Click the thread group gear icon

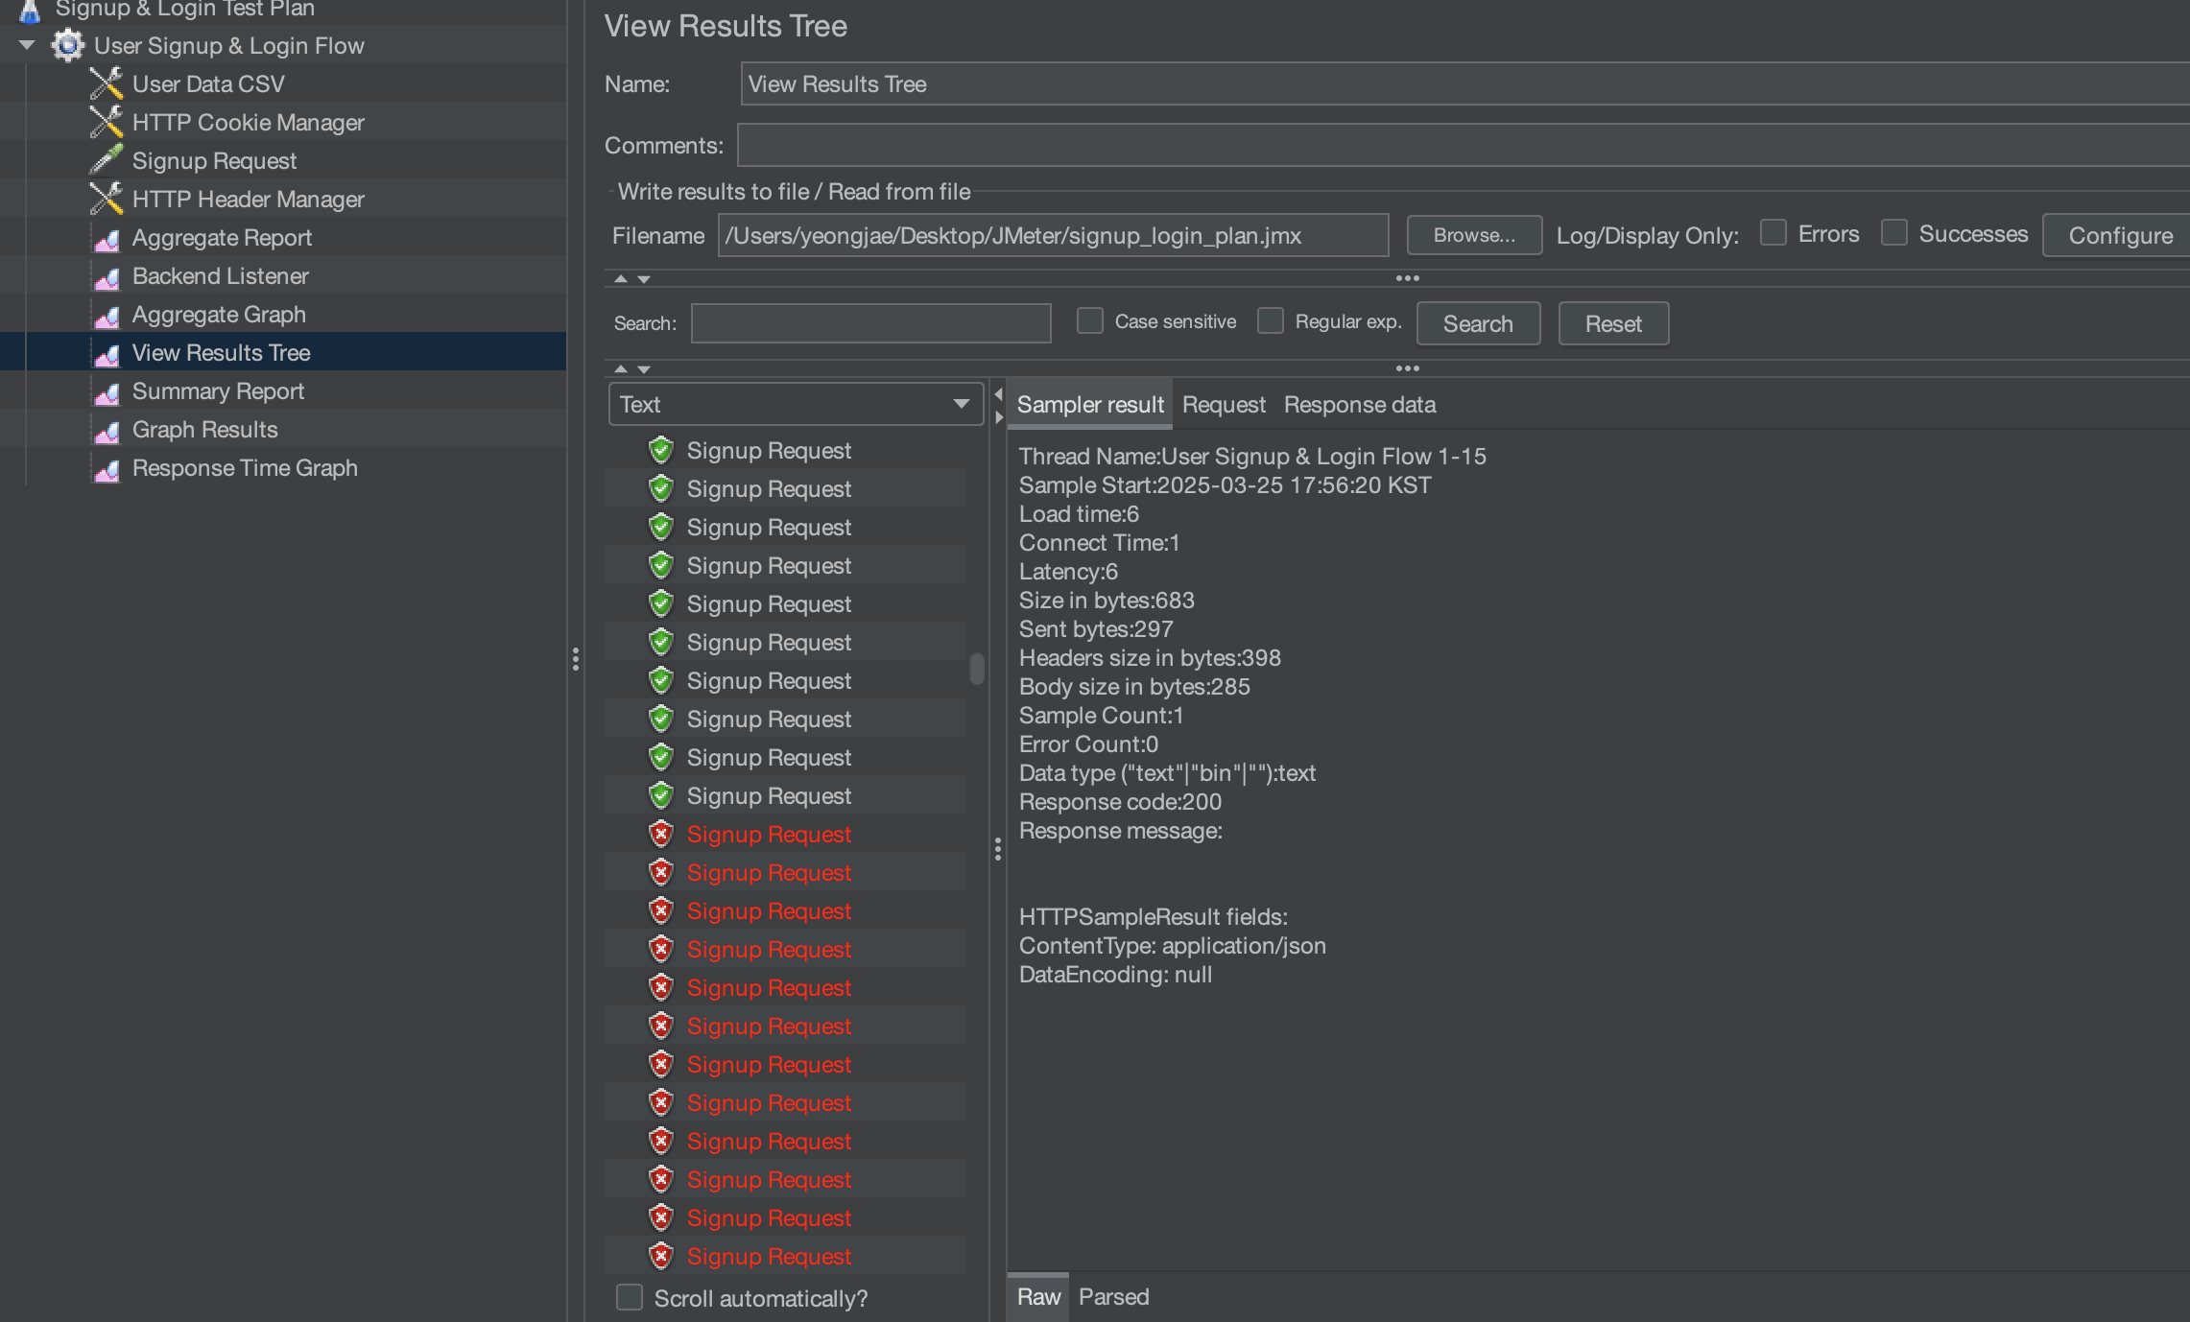[67, 45]
